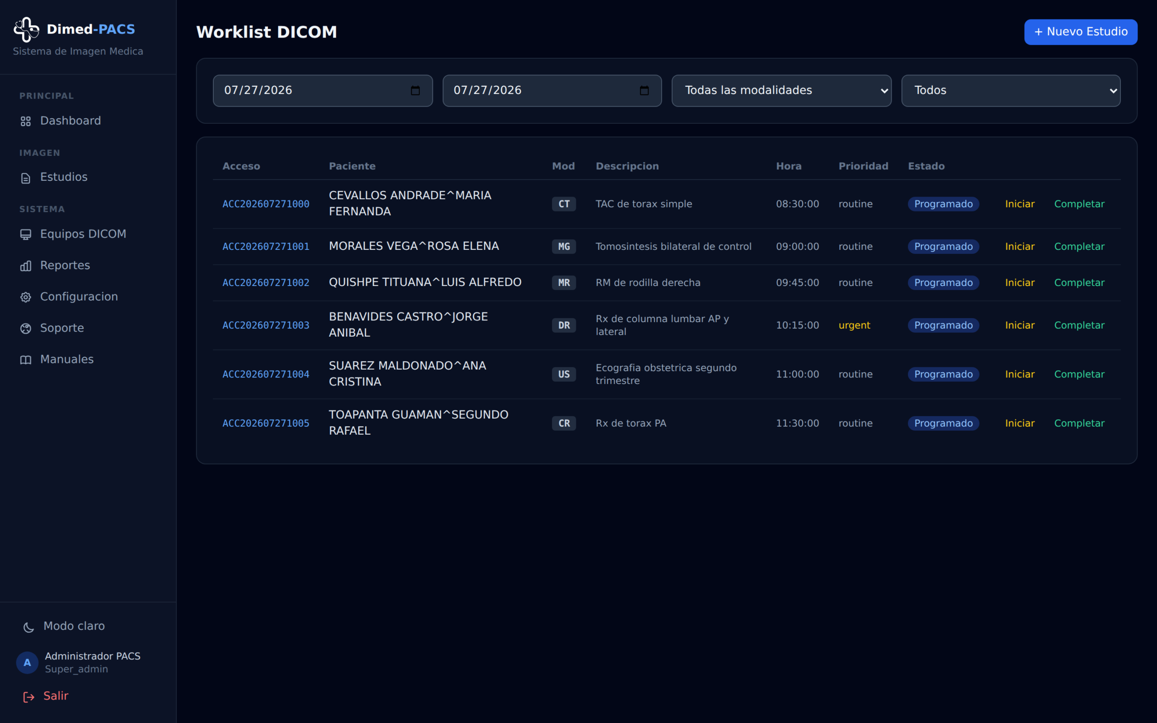Click the Administrador PACS user name
This screenshot has width=1157, height=723.
(93, 656)
